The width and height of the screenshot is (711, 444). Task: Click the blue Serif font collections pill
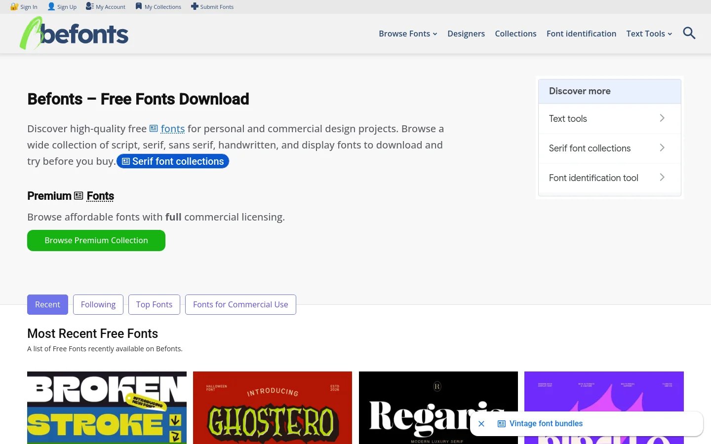point(173,161)
